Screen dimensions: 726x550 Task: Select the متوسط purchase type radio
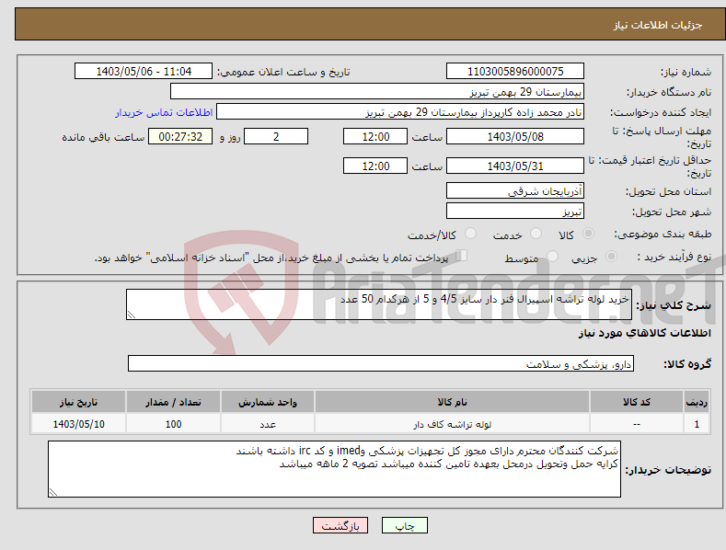coord(552,256)
